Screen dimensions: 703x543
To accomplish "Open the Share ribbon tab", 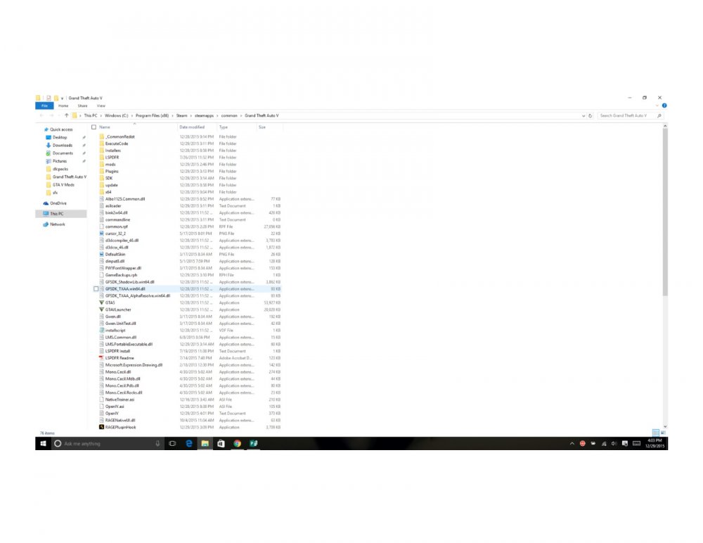I will click(82, 106).
